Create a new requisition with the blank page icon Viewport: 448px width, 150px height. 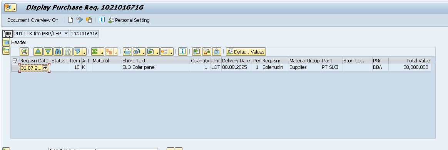click(x=70, y=20)
